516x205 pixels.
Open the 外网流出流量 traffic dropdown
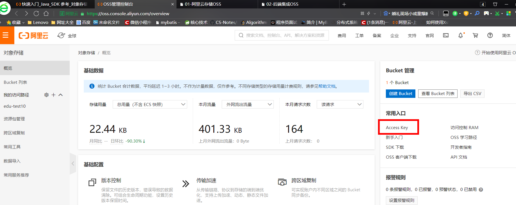[x=248, y=104]
